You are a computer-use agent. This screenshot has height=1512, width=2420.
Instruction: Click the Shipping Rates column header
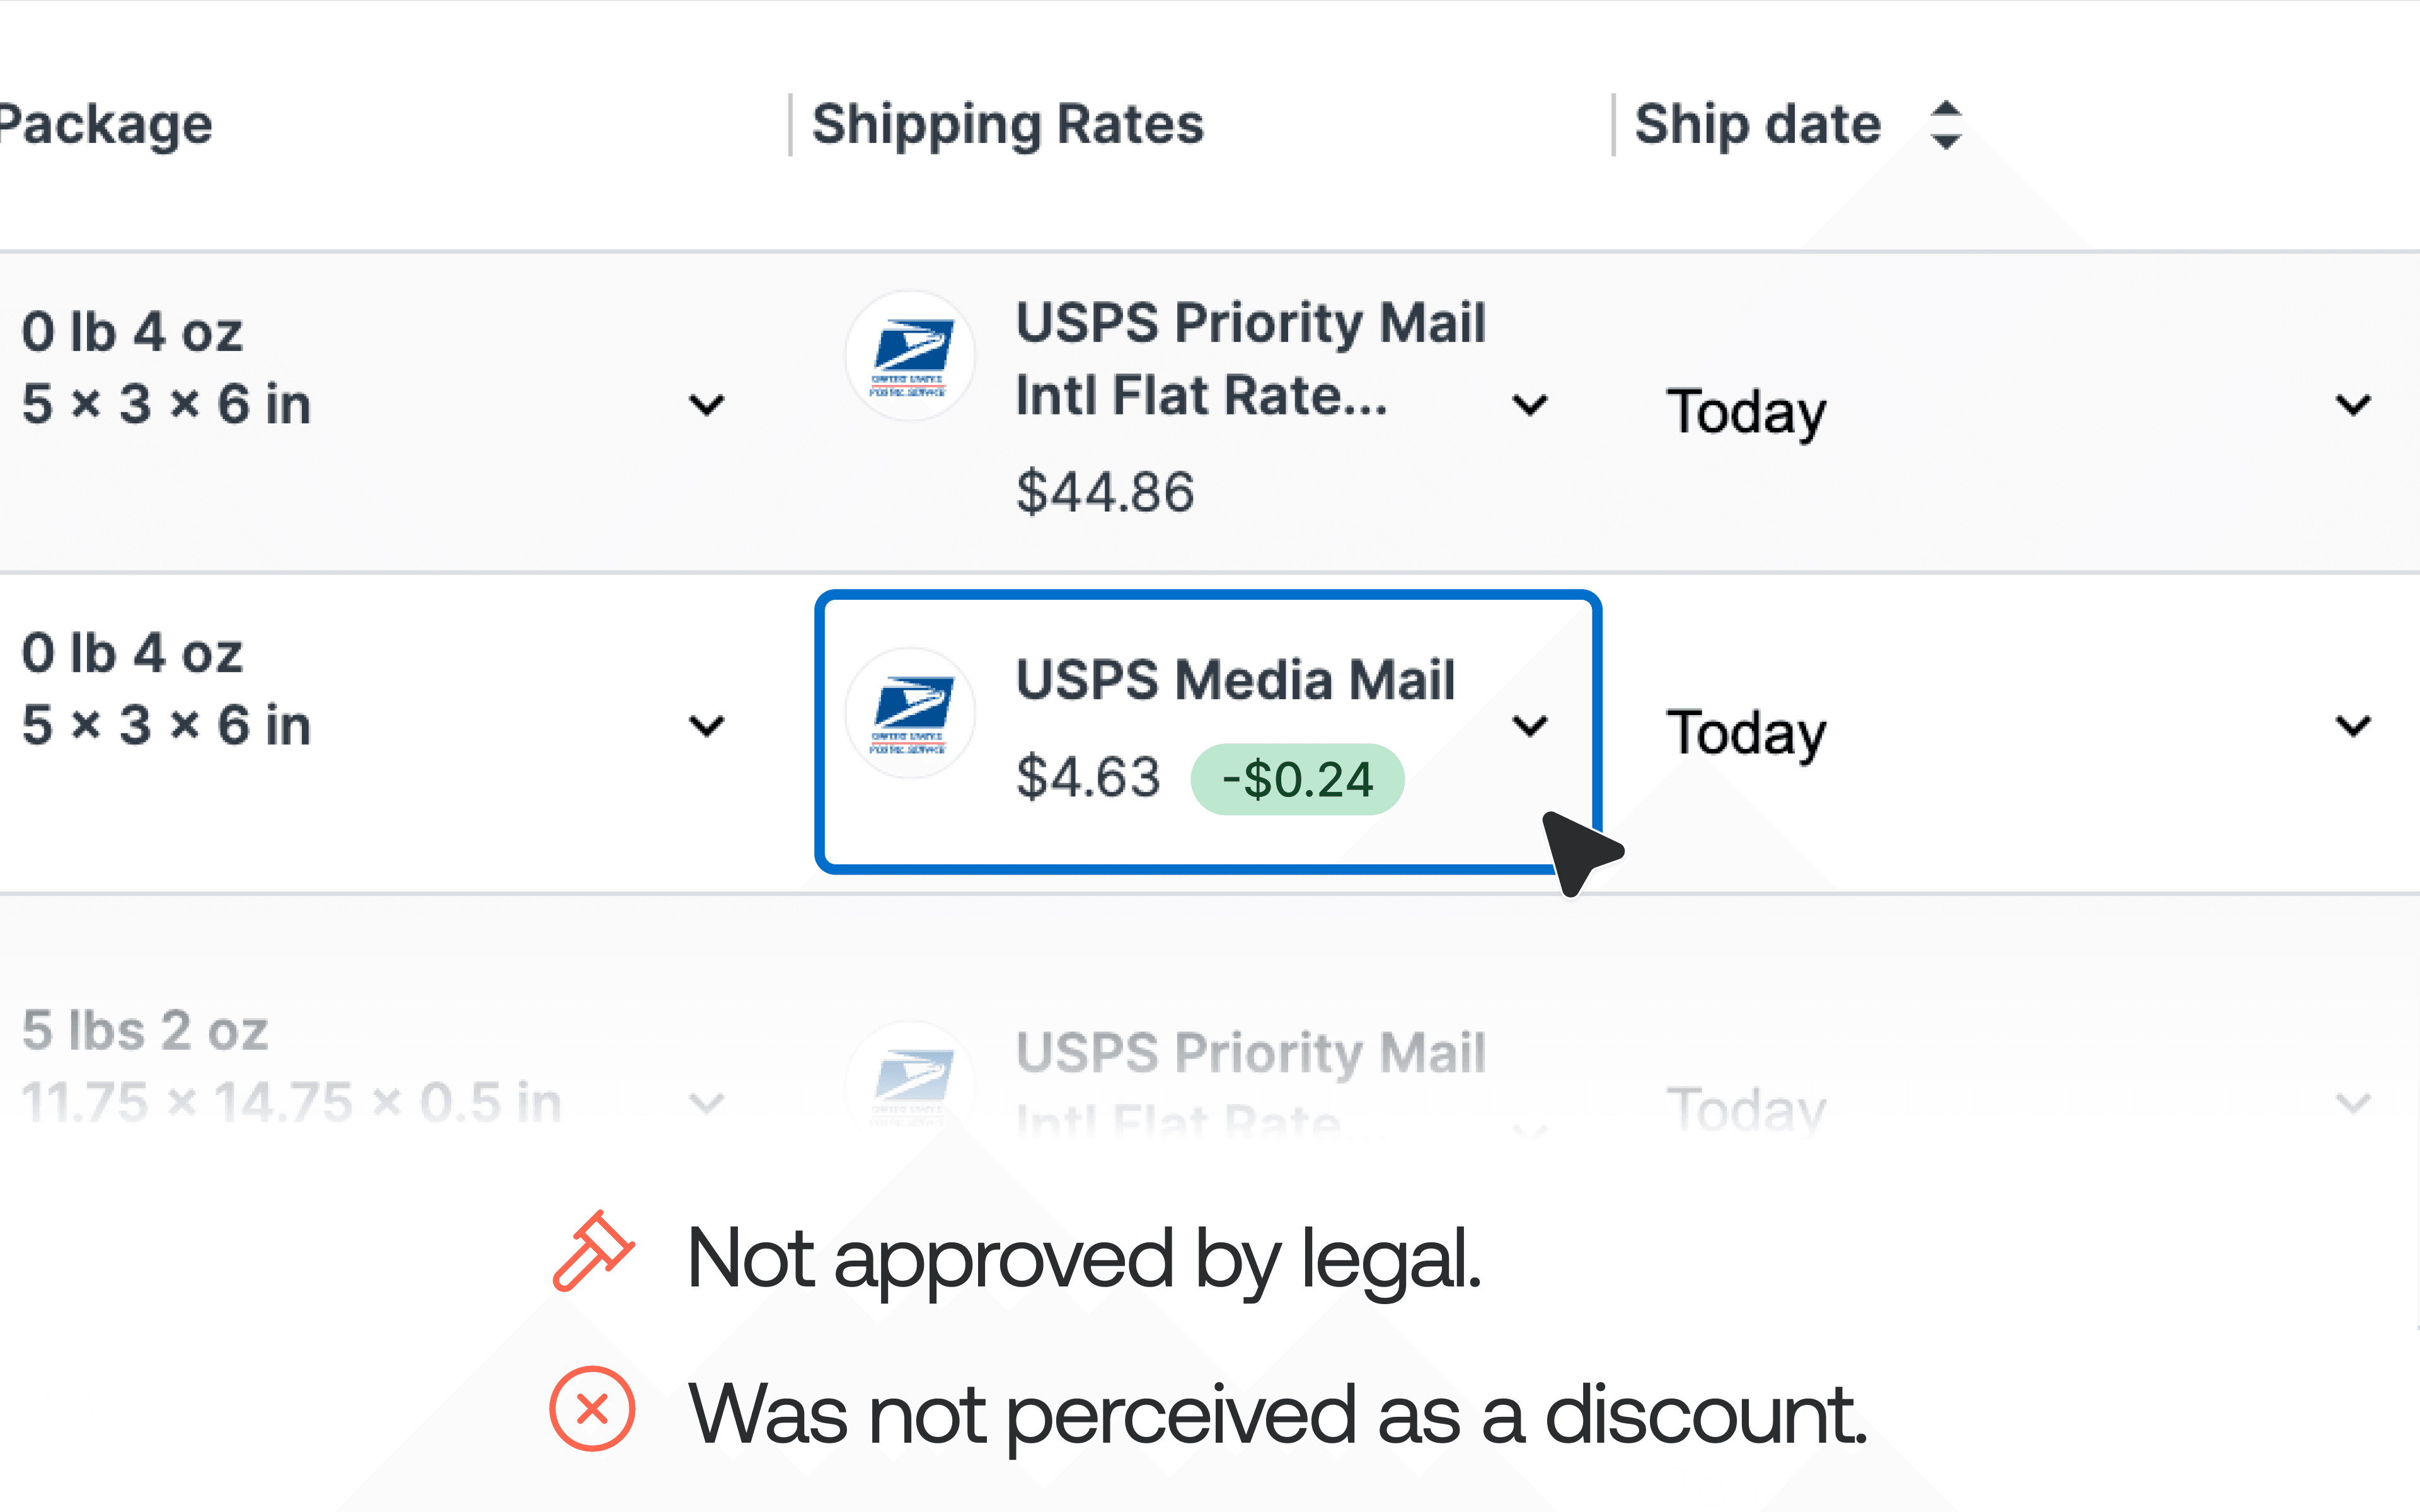(1008, 125)
